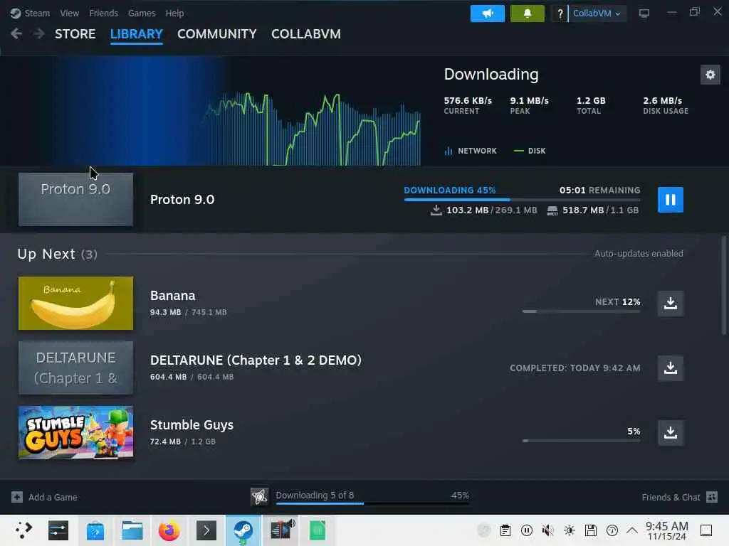Open clipboard tray icon
729x546 pixels.
505,530
